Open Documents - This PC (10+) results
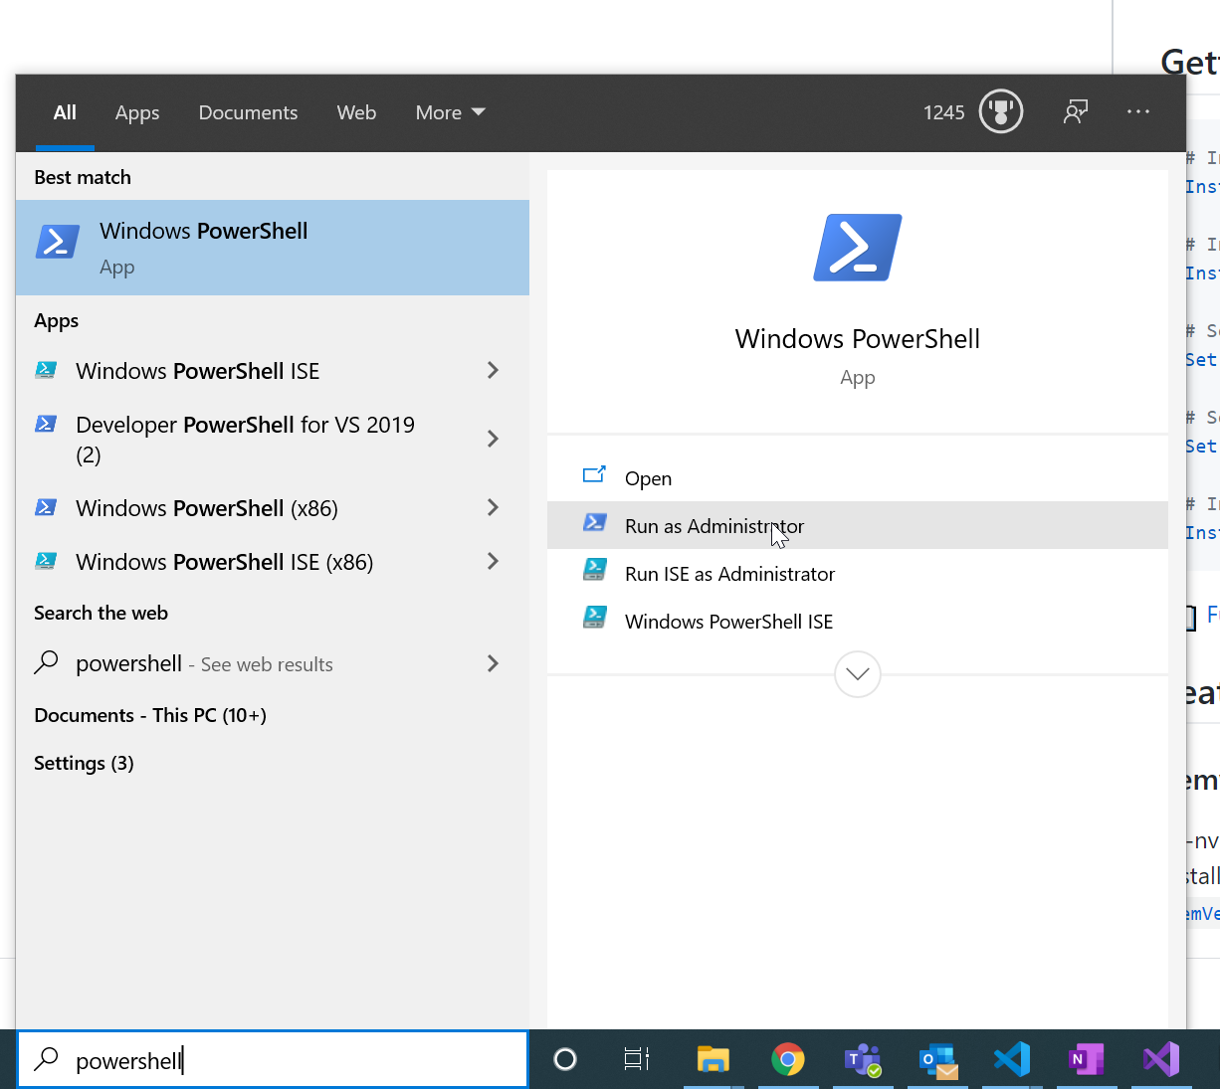The width and height of the screenshot is (1220, 1089). pyautogui.click(x=150, y=715)
